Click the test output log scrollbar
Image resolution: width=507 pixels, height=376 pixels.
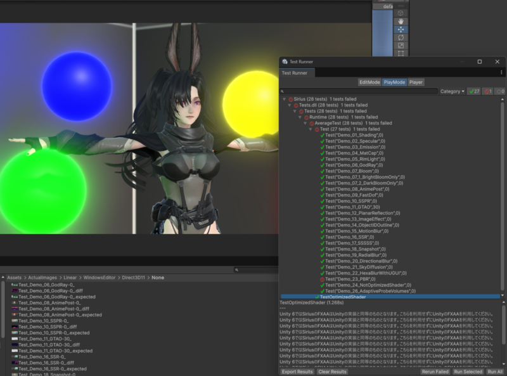tap(503, 325)
